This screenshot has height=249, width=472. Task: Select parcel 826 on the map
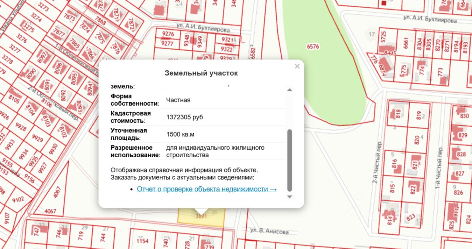click(458, 192)
